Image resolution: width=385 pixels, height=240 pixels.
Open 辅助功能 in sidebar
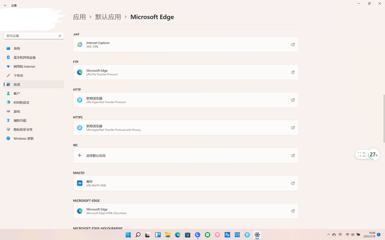click(20, 120)
